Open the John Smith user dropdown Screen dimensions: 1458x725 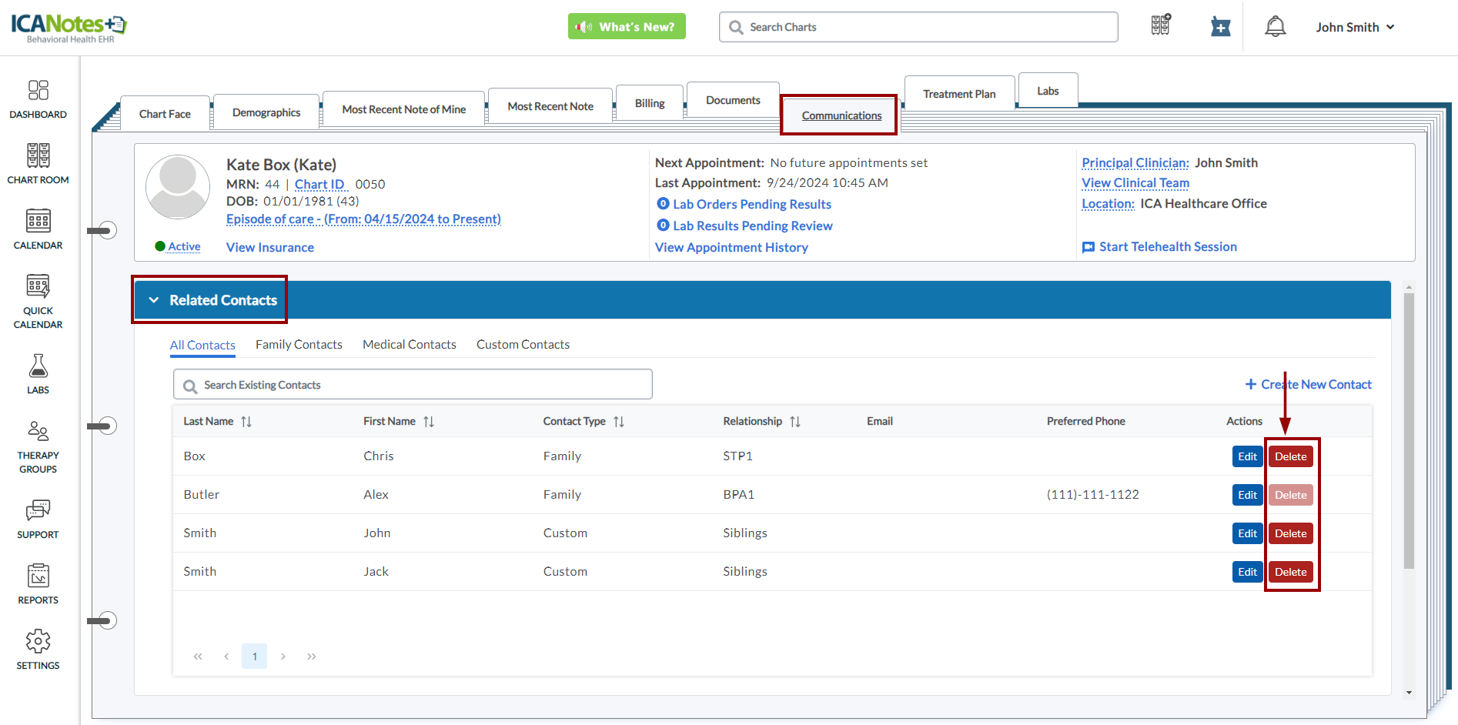tap(1355, 27)
